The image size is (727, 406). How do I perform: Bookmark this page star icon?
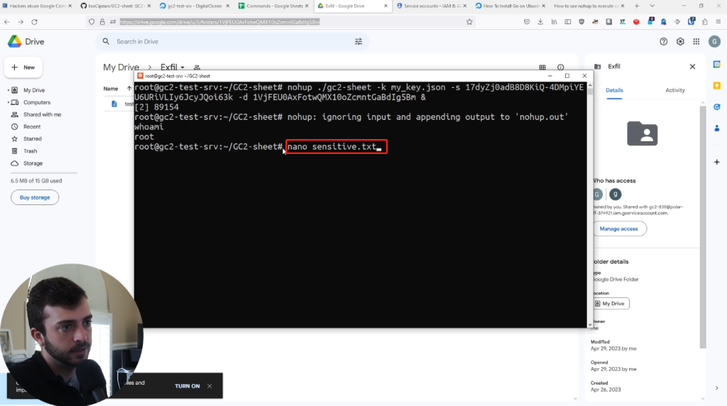(469, 22)
